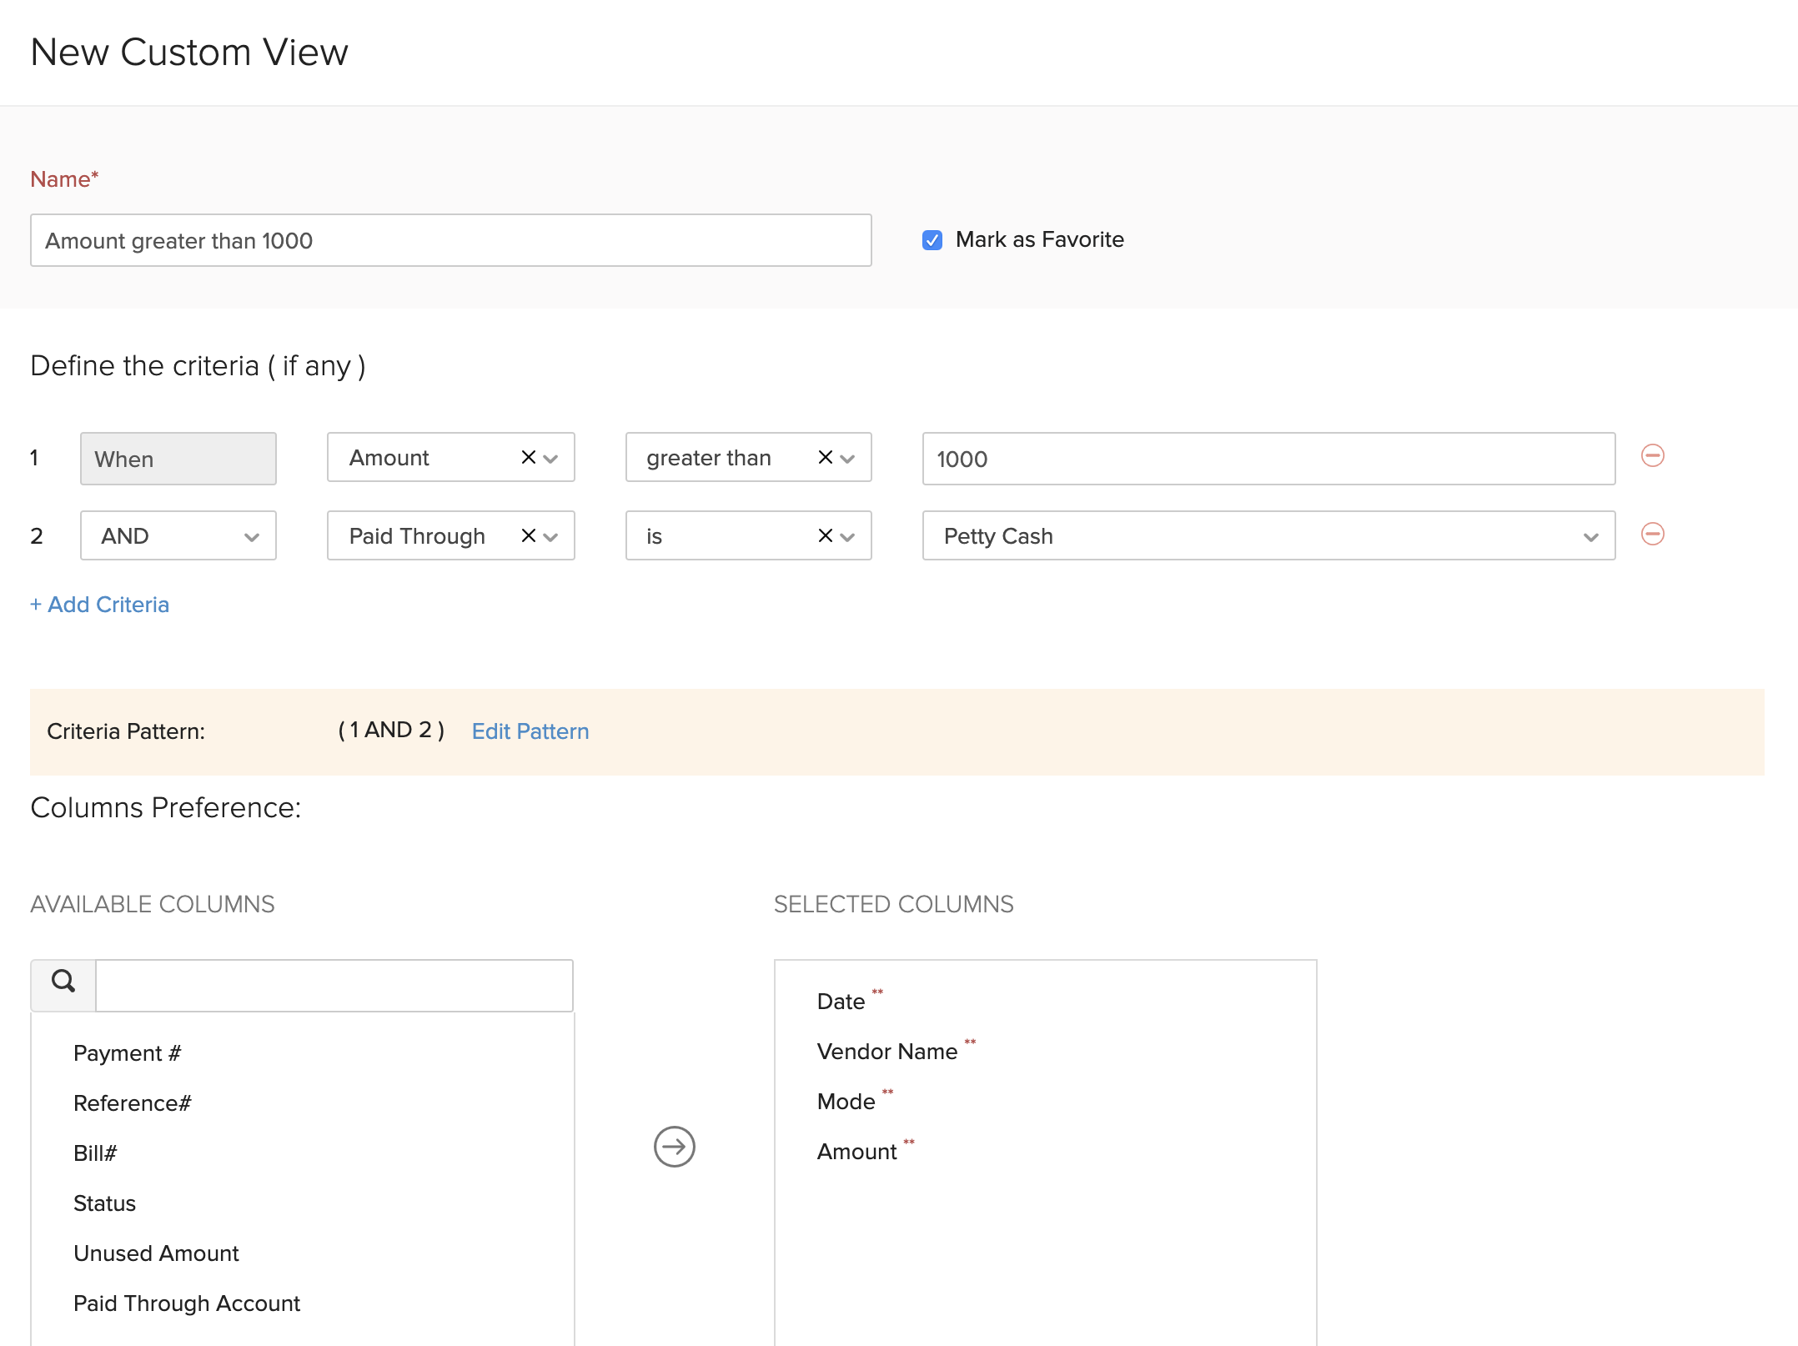Click the Add Criteria link

click(99, 604)
